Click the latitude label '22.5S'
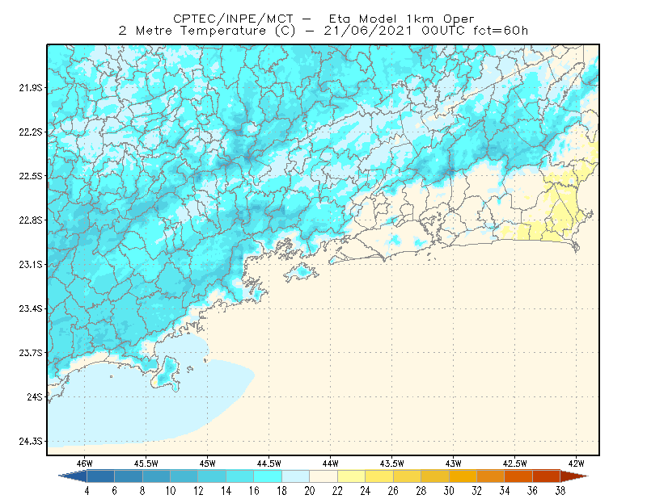Viewport: 647px width, 499px height. (30, 176)
